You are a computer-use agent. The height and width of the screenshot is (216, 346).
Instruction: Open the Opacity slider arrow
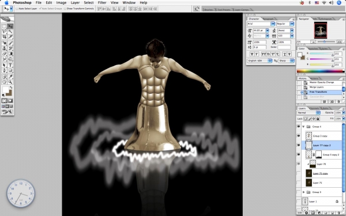click(x=343, y=113)
